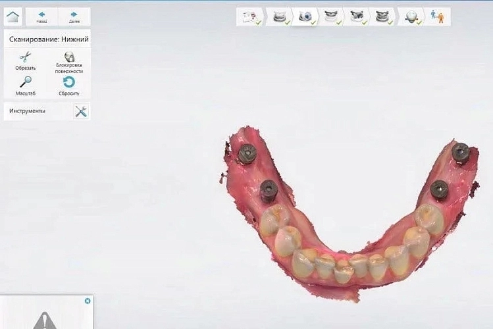Close the warning notification popup
This screenshot has height=329, width=493.
88,301
